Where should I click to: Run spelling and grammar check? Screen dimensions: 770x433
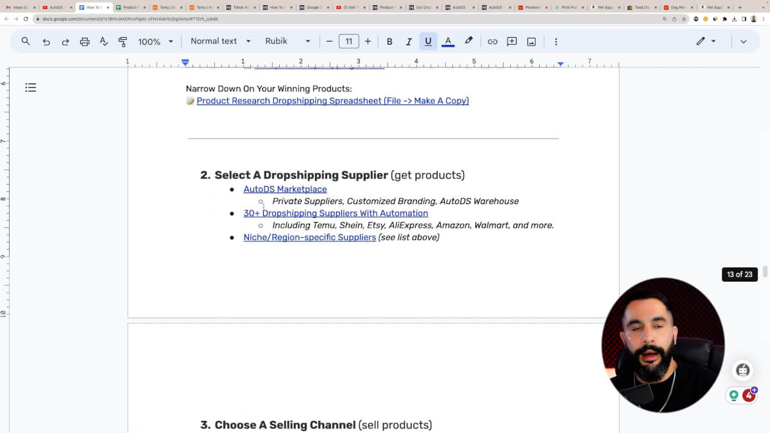coord(104,41)
